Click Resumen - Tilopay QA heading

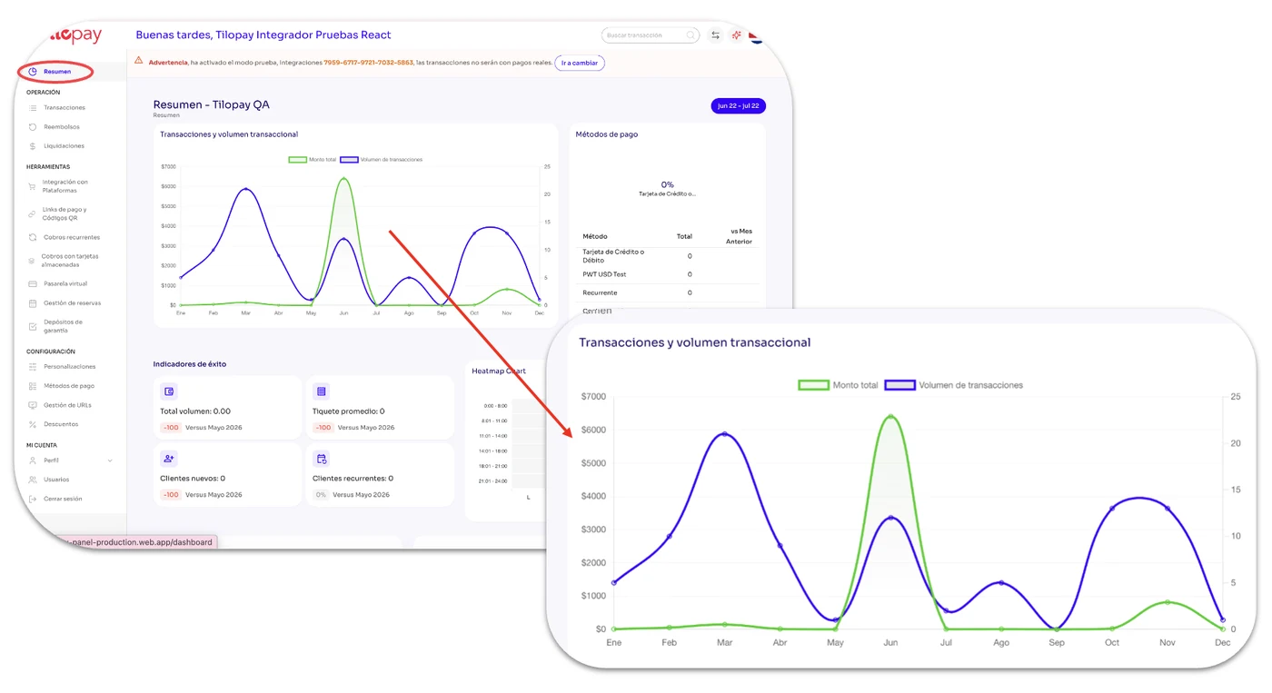212,104
